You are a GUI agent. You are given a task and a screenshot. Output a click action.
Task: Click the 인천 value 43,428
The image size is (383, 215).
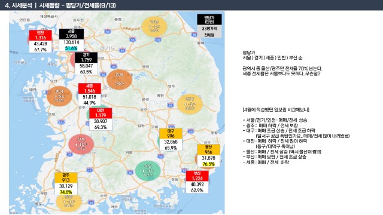40,44
